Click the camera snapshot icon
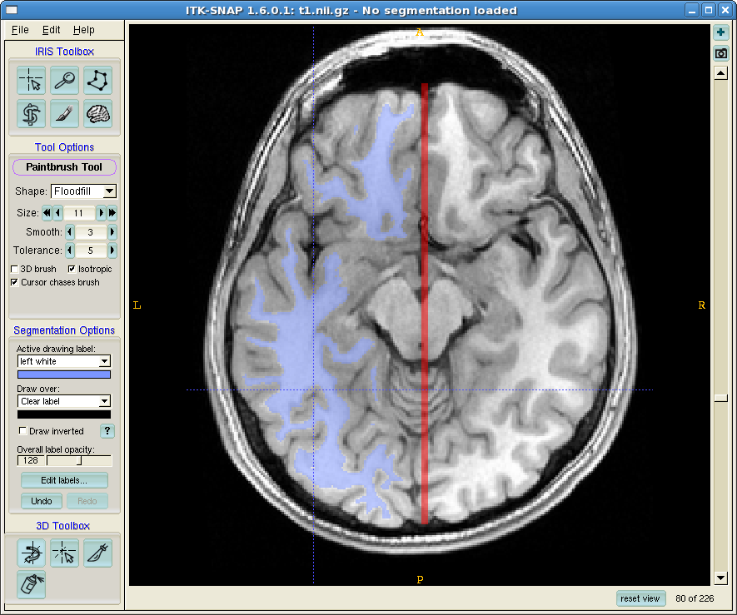The image size is (737, 615). pos(721,54)
